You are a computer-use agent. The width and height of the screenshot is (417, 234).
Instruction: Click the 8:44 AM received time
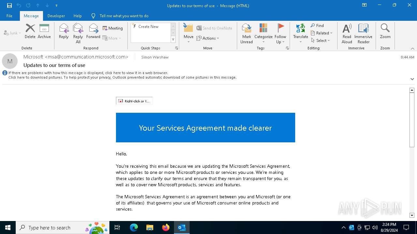[408, 57]
